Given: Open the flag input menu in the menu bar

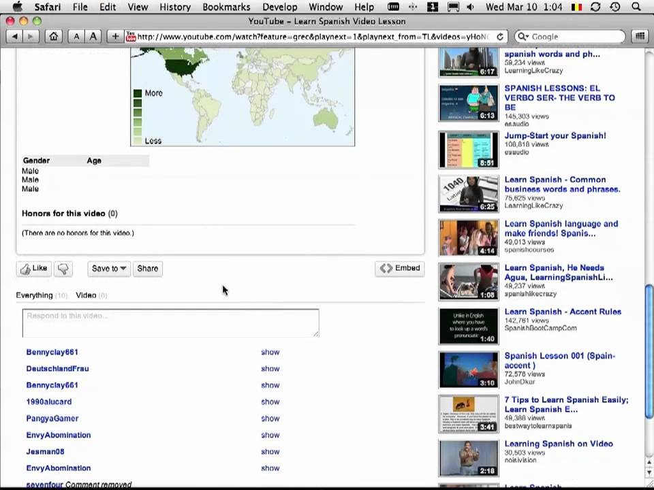Looking at the screenshot, I should pos(576,7).
